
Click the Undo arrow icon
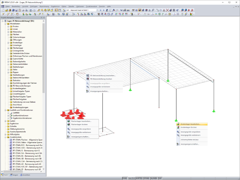pos(31,10)
